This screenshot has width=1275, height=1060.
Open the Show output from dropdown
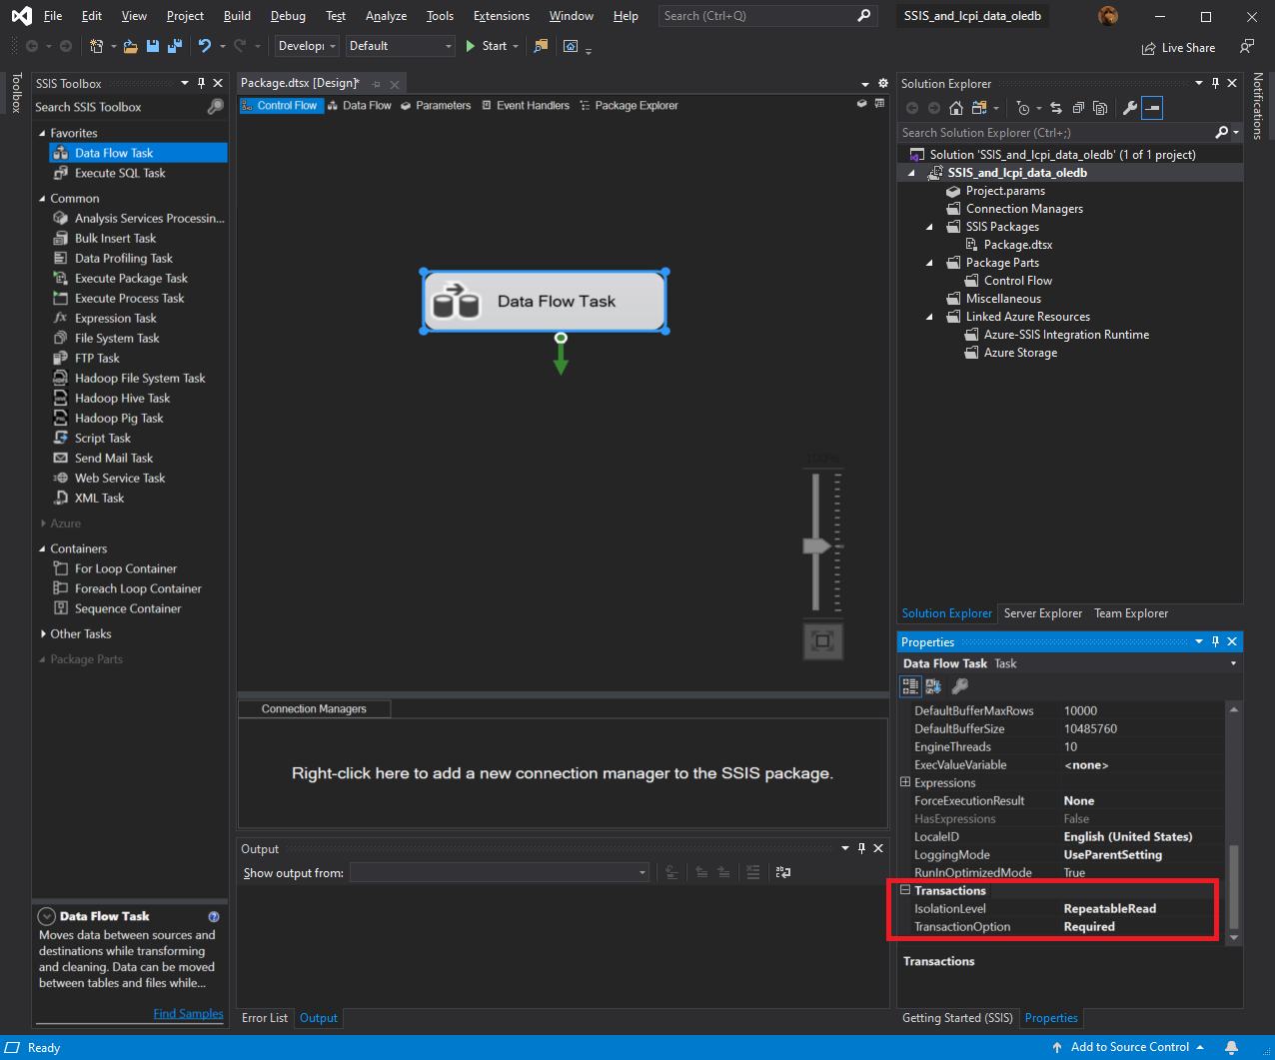click(500, 873)
